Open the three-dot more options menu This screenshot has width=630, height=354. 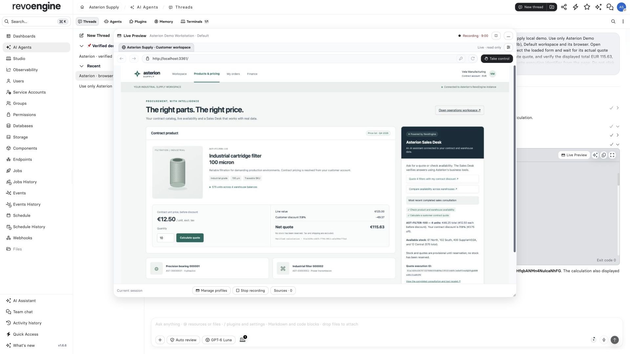coord(623,22)
